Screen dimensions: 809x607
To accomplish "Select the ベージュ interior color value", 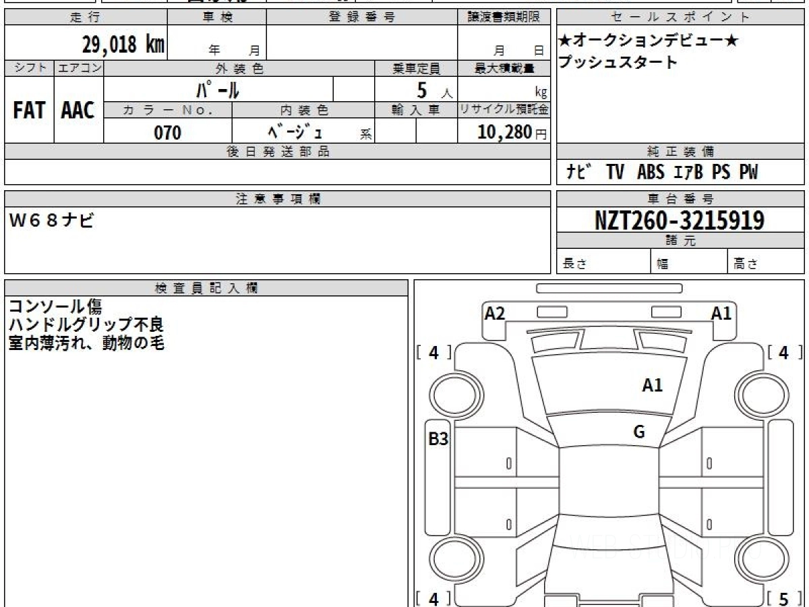I will coord(295,132).
